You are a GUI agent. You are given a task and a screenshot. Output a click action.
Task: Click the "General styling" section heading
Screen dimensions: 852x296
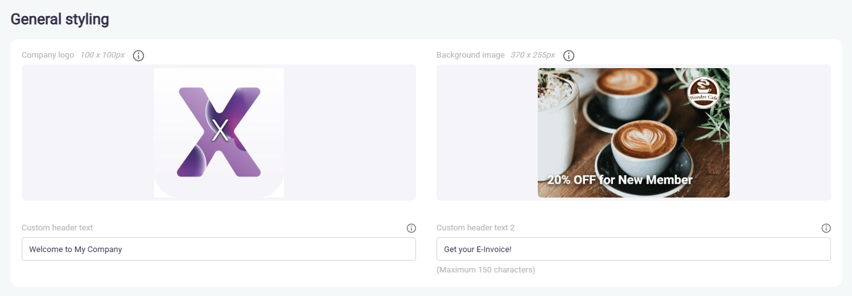[x=60, y=19]
